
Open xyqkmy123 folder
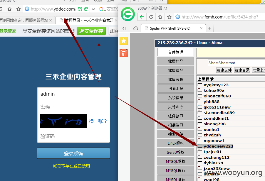216,85
